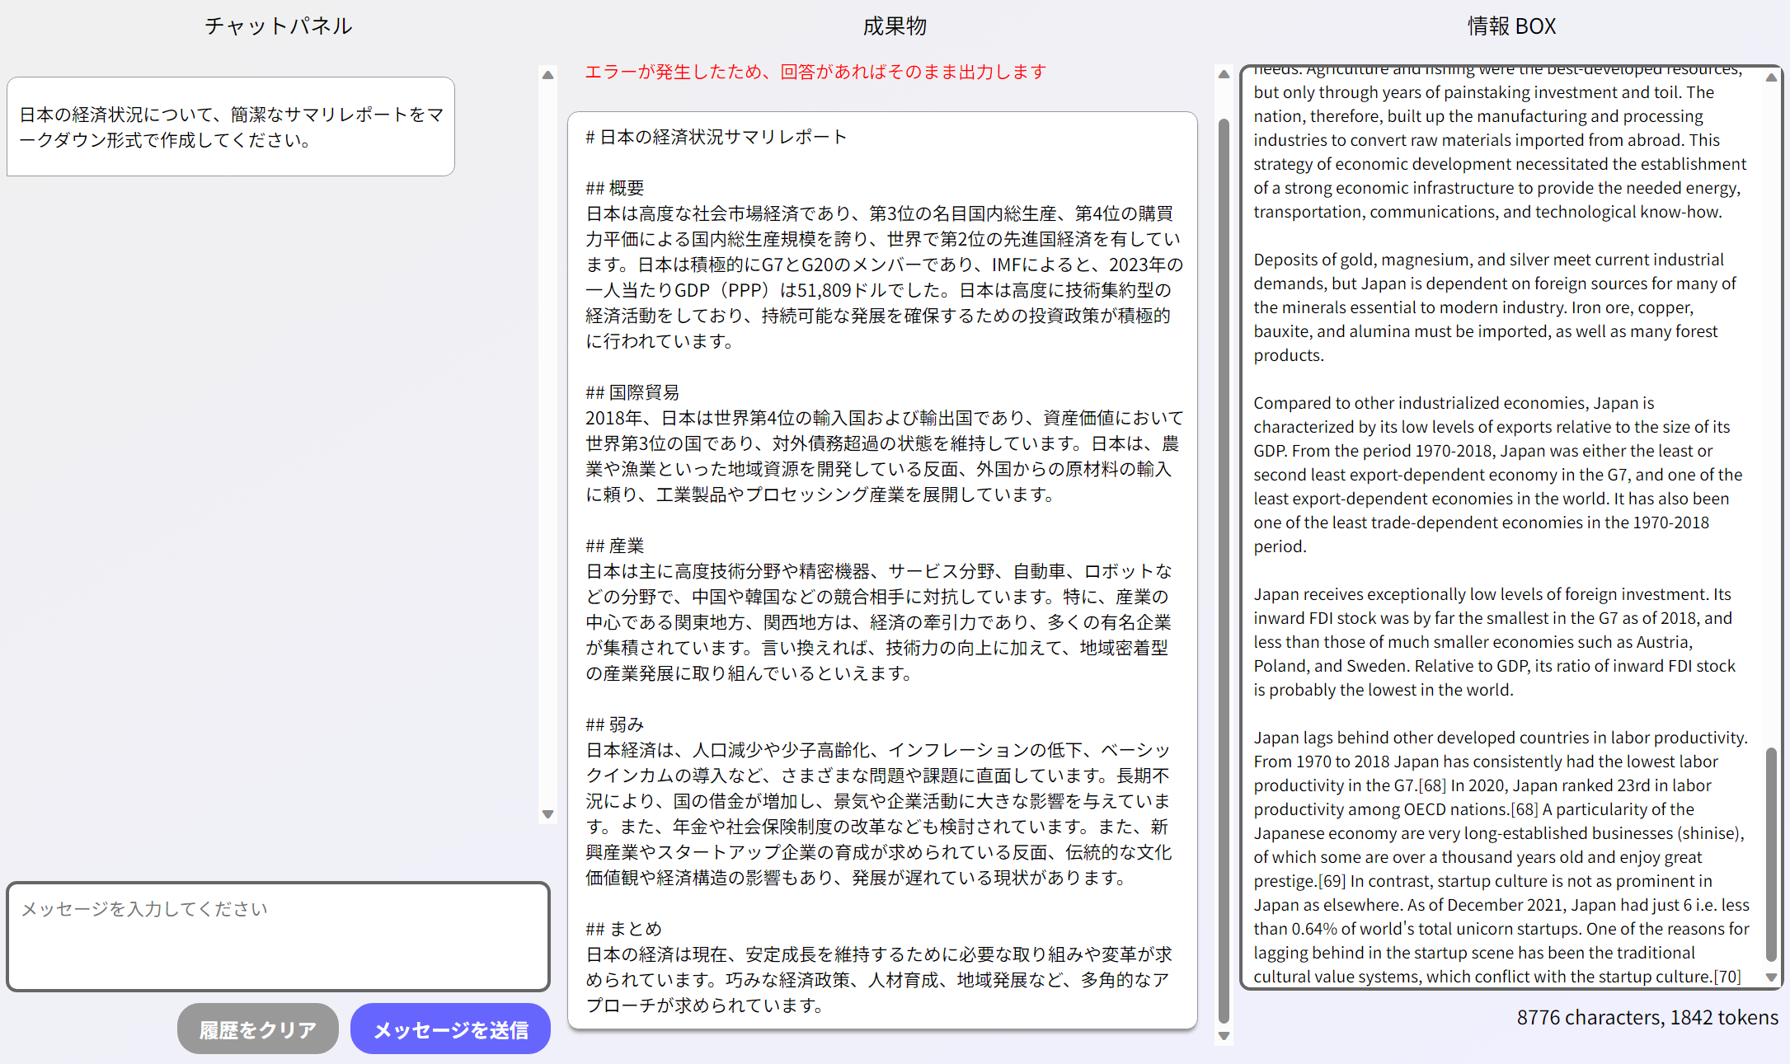Click the ## まとめ section header
This screenshot has height=1064, width=1790.
pos(623,929)
